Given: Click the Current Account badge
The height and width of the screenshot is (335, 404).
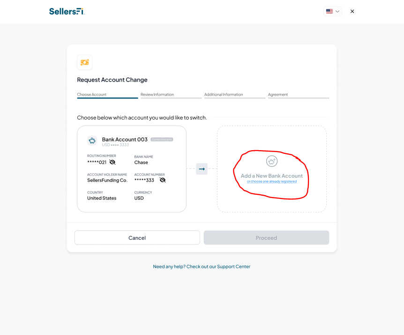Looking at the screenshot, I should [162, 139].
